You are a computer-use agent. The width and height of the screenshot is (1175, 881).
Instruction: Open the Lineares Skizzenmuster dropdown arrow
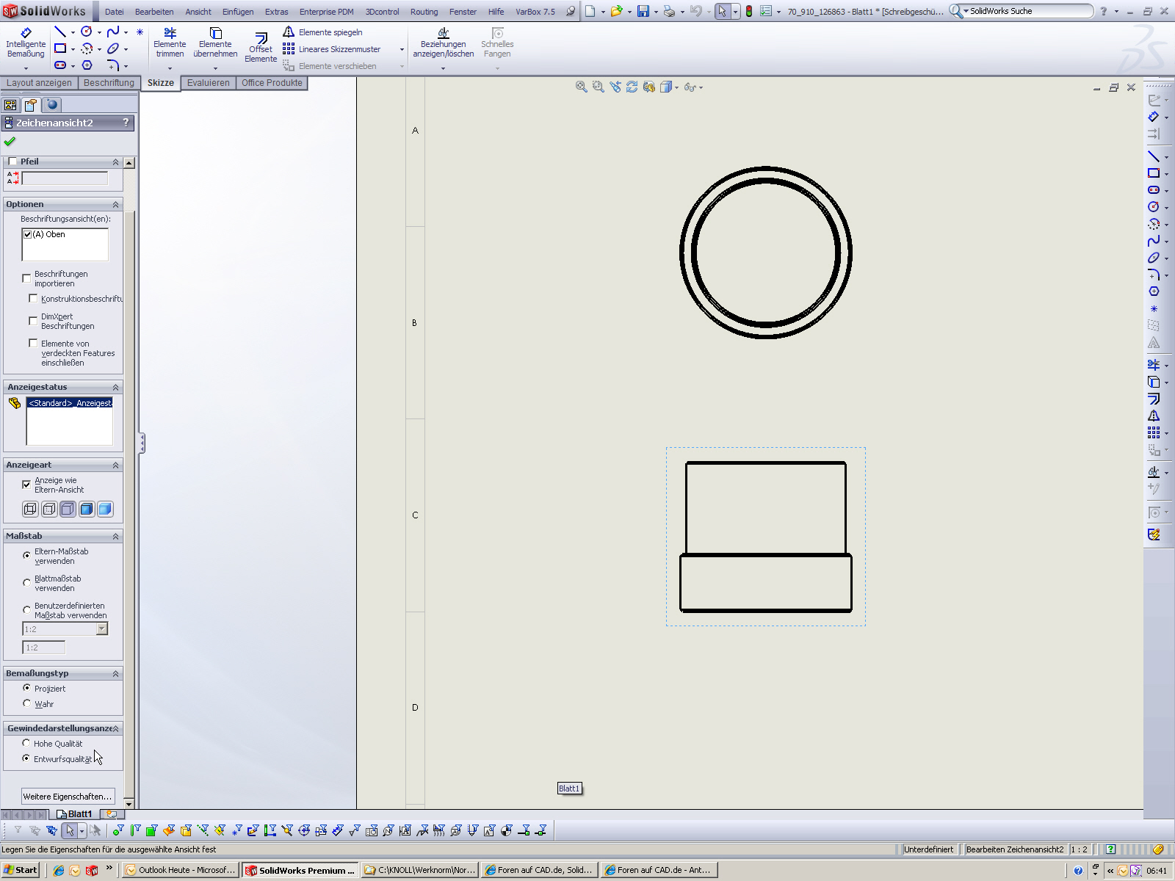[x=402, y=50]
